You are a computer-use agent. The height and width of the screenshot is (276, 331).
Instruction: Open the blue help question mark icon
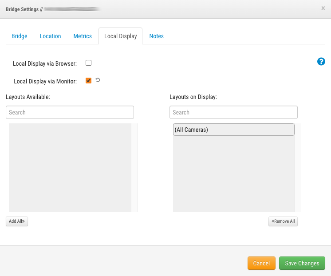(321, 61)
